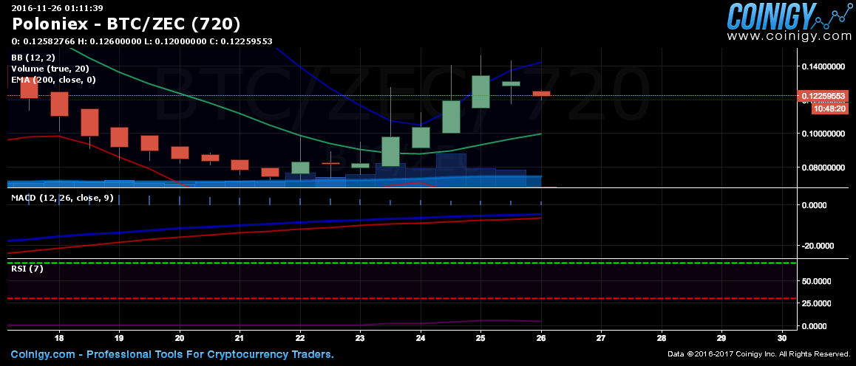Click the RSI axis value 50.0000
The height and width of the screenshot is (366, 856).
[817, 281]
